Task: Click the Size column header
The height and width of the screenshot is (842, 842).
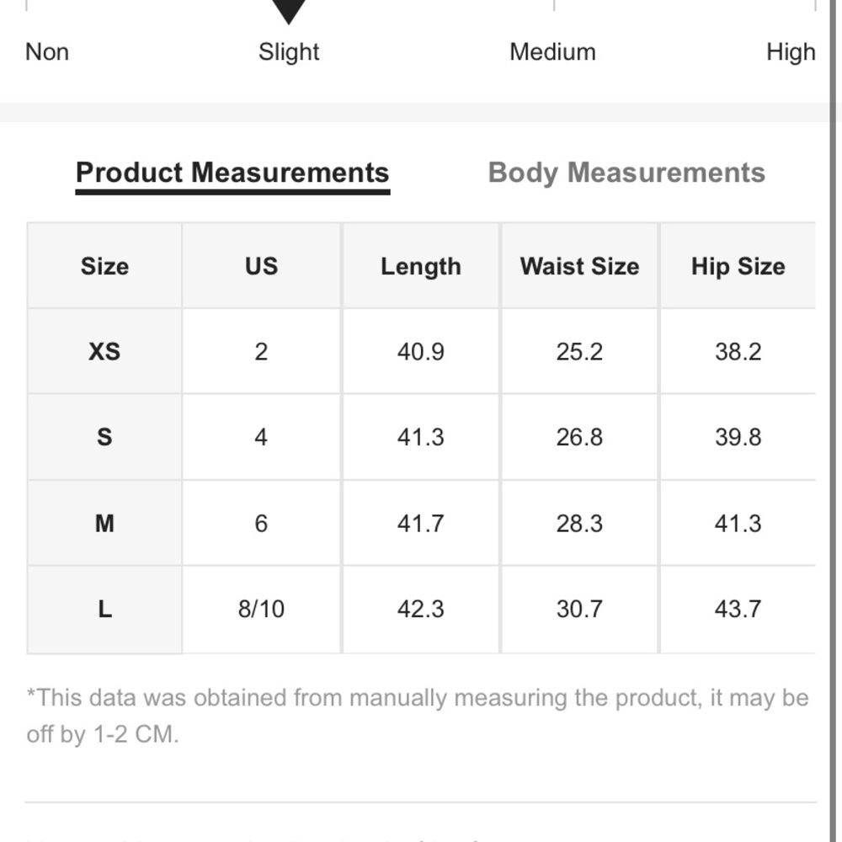Action: point(104,266)
